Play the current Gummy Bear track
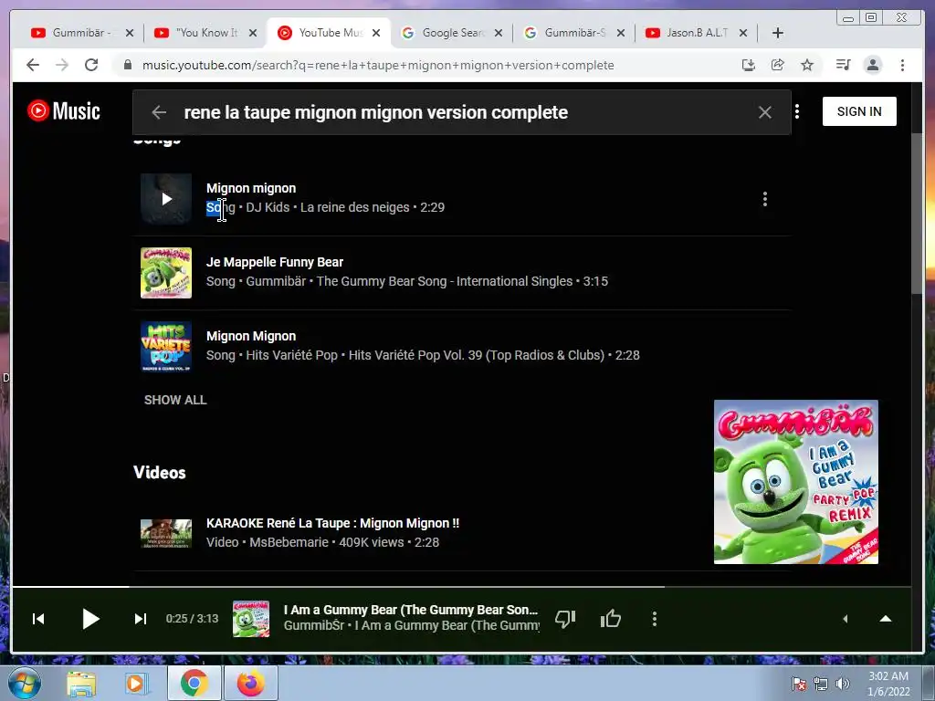The width and height of the screenshot is (935, 701). tap(90, 619)
